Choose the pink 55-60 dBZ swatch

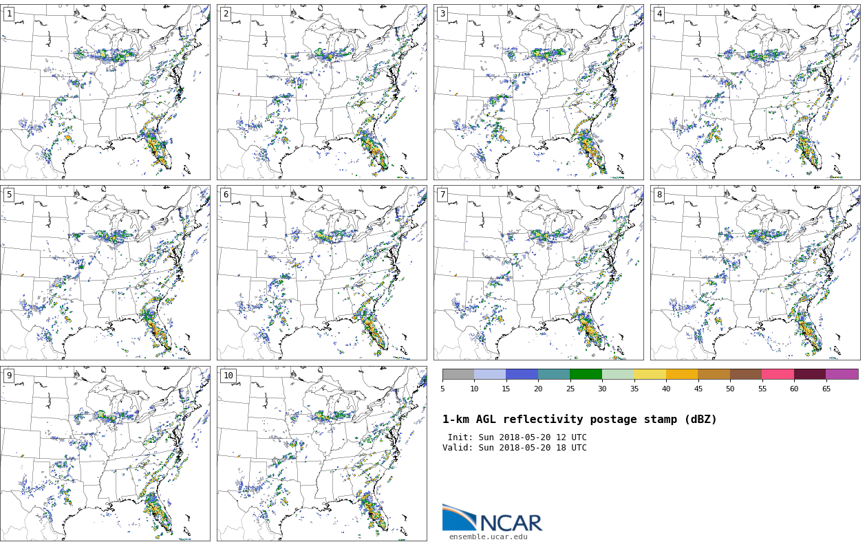(x=778, y=374)
